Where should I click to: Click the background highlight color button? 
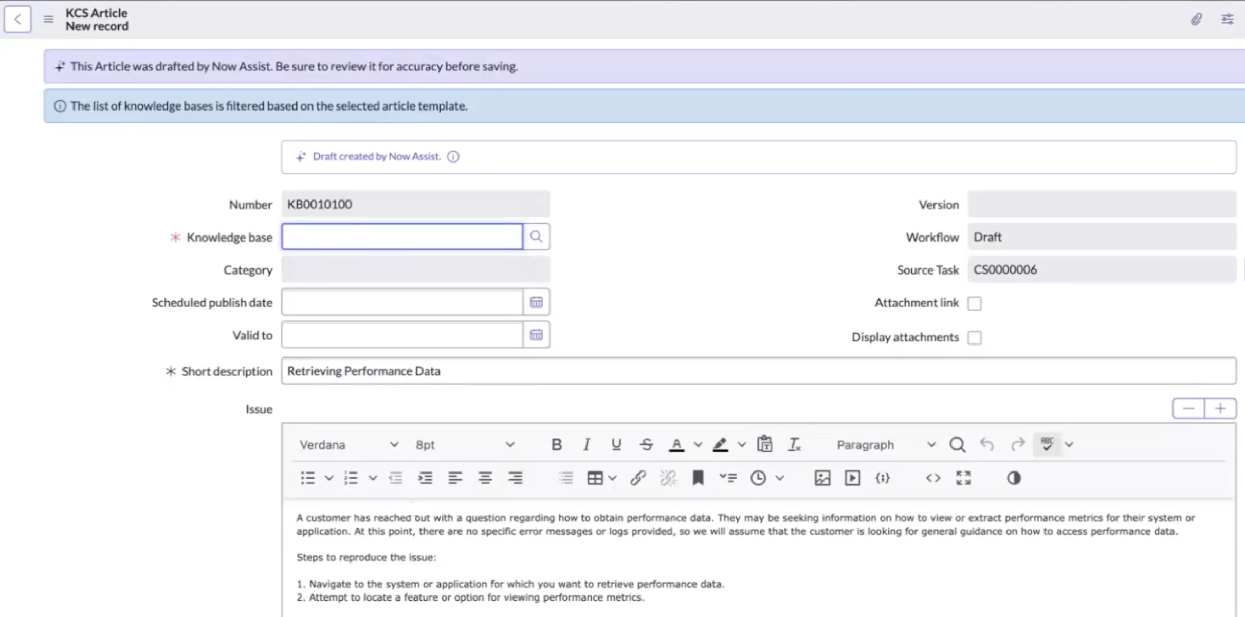(720, 445)
